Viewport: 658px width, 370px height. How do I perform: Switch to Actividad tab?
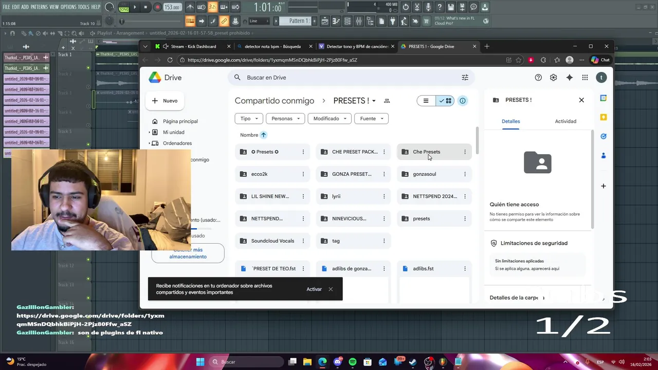tap(565, 121)
